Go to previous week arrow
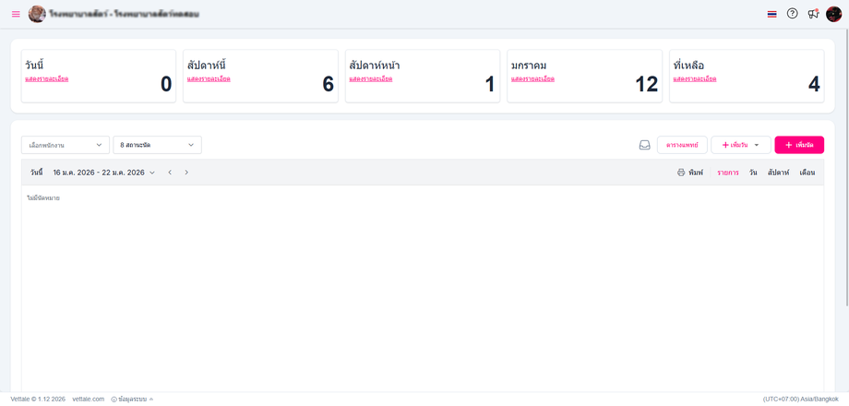This screenshot has height=406, width=849. pyautogui.click(x=170, y=173)
